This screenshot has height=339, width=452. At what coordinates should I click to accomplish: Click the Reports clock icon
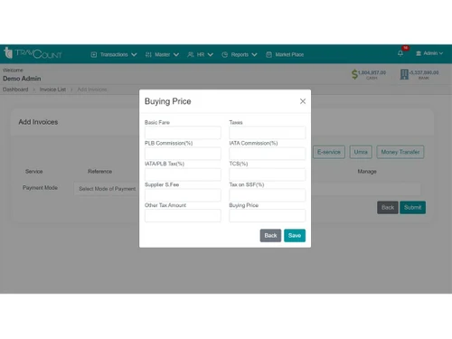click(x=224, y=54)
